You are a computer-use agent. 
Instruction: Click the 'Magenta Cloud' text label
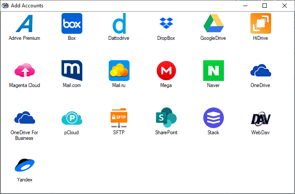pyautogui.click(x=25, y=85)
